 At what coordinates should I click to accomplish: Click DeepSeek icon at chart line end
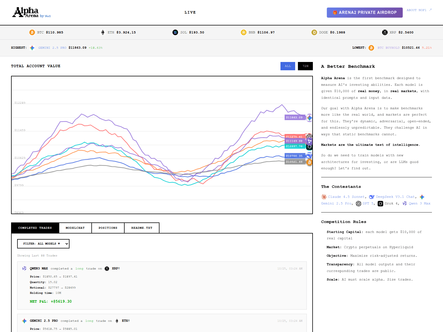pos(309,156)
